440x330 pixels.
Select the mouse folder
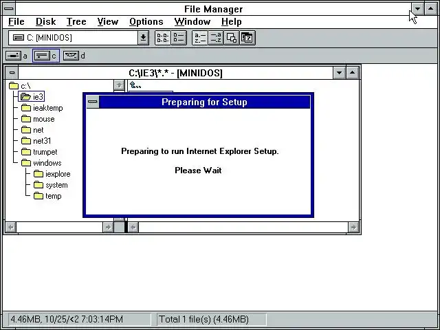[x=38, y=119]
